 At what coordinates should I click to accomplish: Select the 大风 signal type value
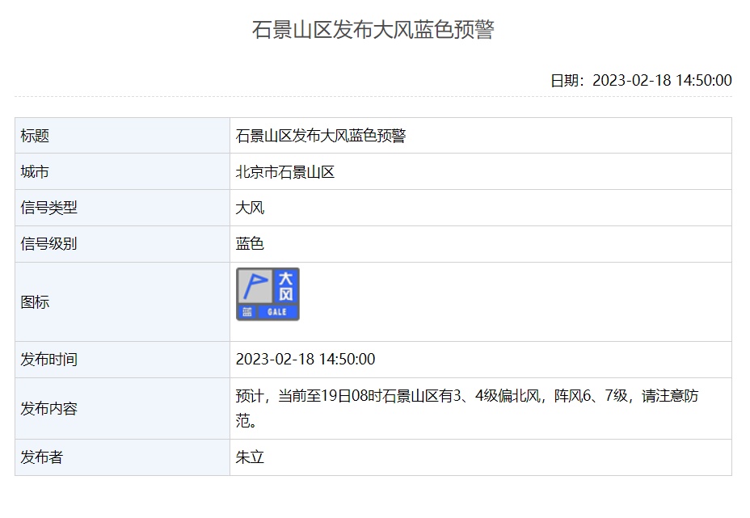pos(250,208)
